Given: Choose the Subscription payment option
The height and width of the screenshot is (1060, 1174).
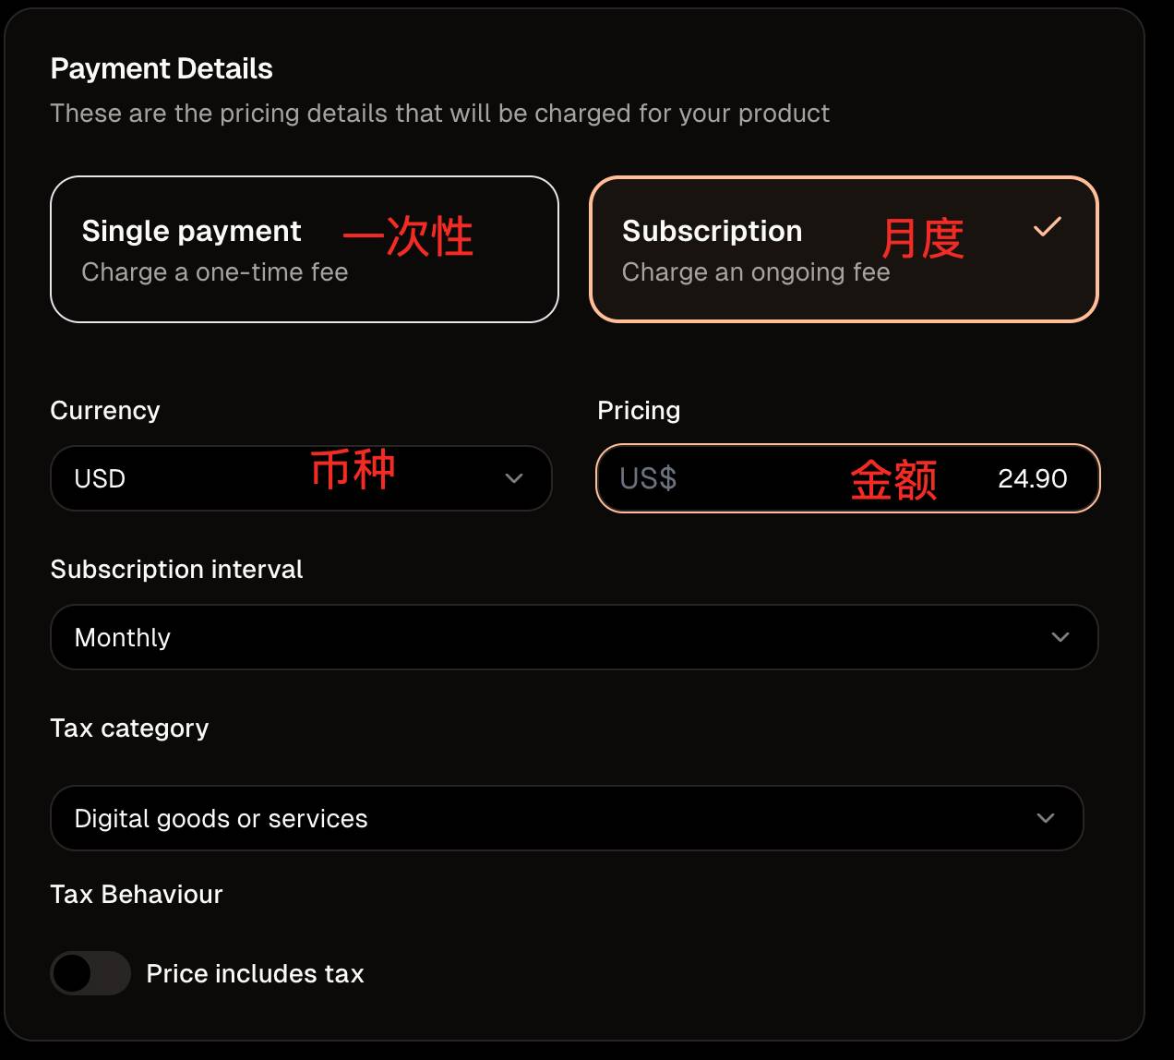Looking at the screenshot, I should pos(843,249).
